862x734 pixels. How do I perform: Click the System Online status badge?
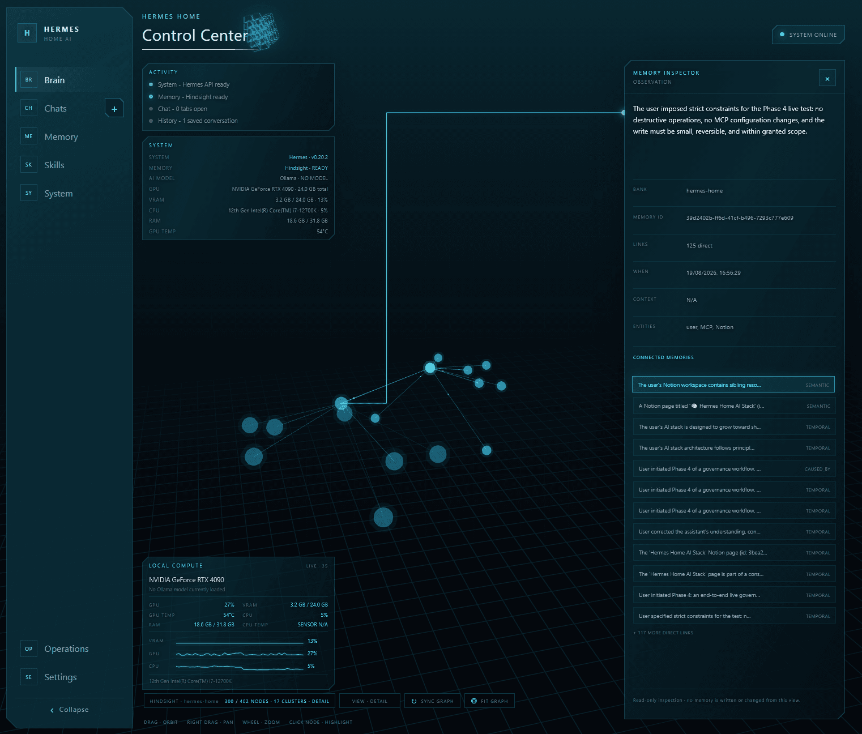pos(808,35)
